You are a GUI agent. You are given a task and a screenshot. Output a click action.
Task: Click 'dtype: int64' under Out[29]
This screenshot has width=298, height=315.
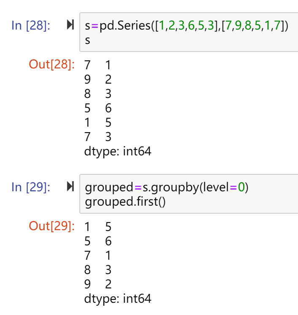click(118, 299)
